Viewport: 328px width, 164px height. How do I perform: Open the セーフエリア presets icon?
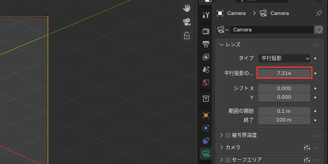click(x=307, y=160)
